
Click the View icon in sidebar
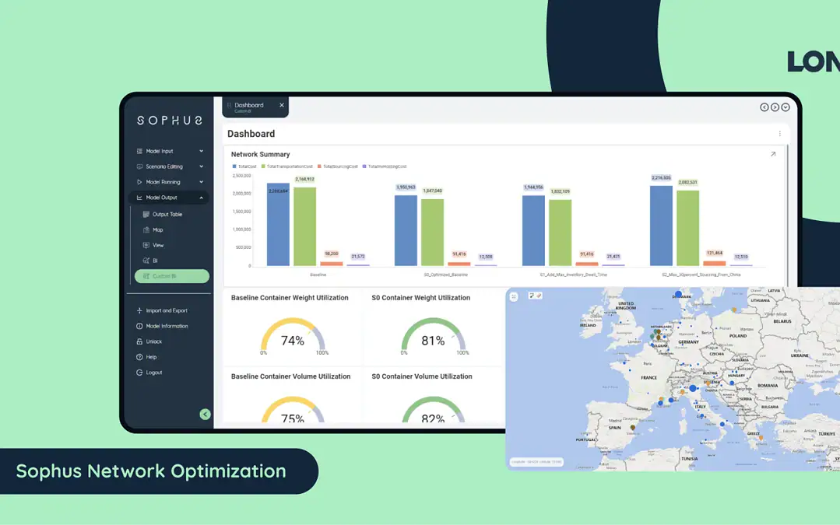[x=146, y=245]
